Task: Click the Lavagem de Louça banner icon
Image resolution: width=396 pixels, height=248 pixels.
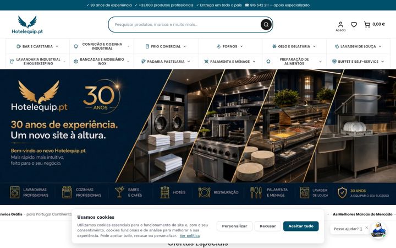Action: pyautogui.click(x=305, y=192)
